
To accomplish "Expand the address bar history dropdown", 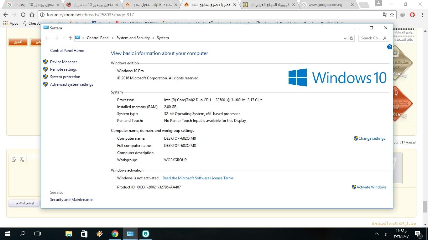I will [345, 38].
